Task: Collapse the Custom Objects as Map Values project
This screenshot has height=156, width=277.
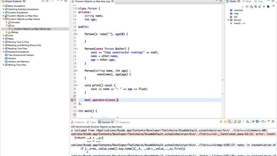Action: [x=3, y=19]
